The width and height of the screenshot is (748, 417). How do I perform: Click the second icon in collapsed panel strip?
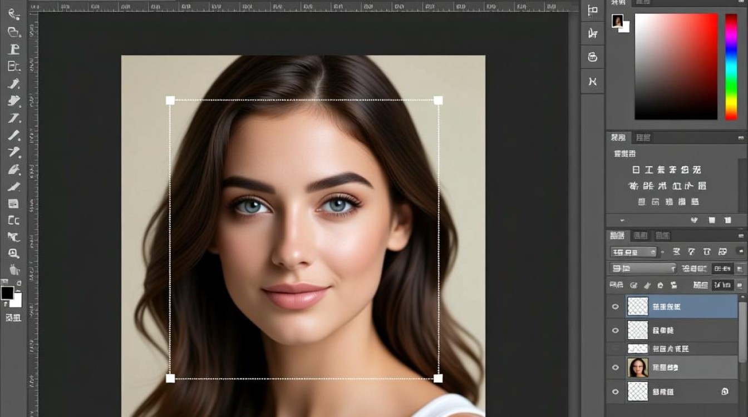(593, 33)
